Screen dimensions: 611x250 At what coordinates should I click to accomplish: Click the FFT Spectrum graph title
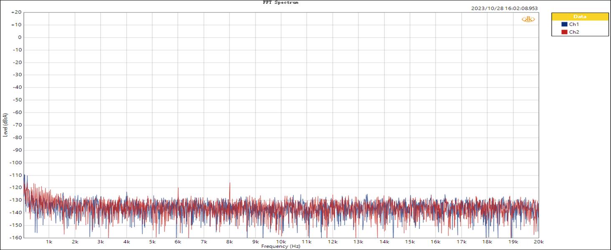tap(280, 2)
